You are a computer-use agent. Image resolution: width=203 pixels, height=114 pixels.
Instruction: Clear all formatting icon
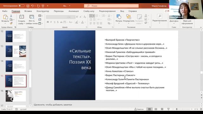coord(85,17)
